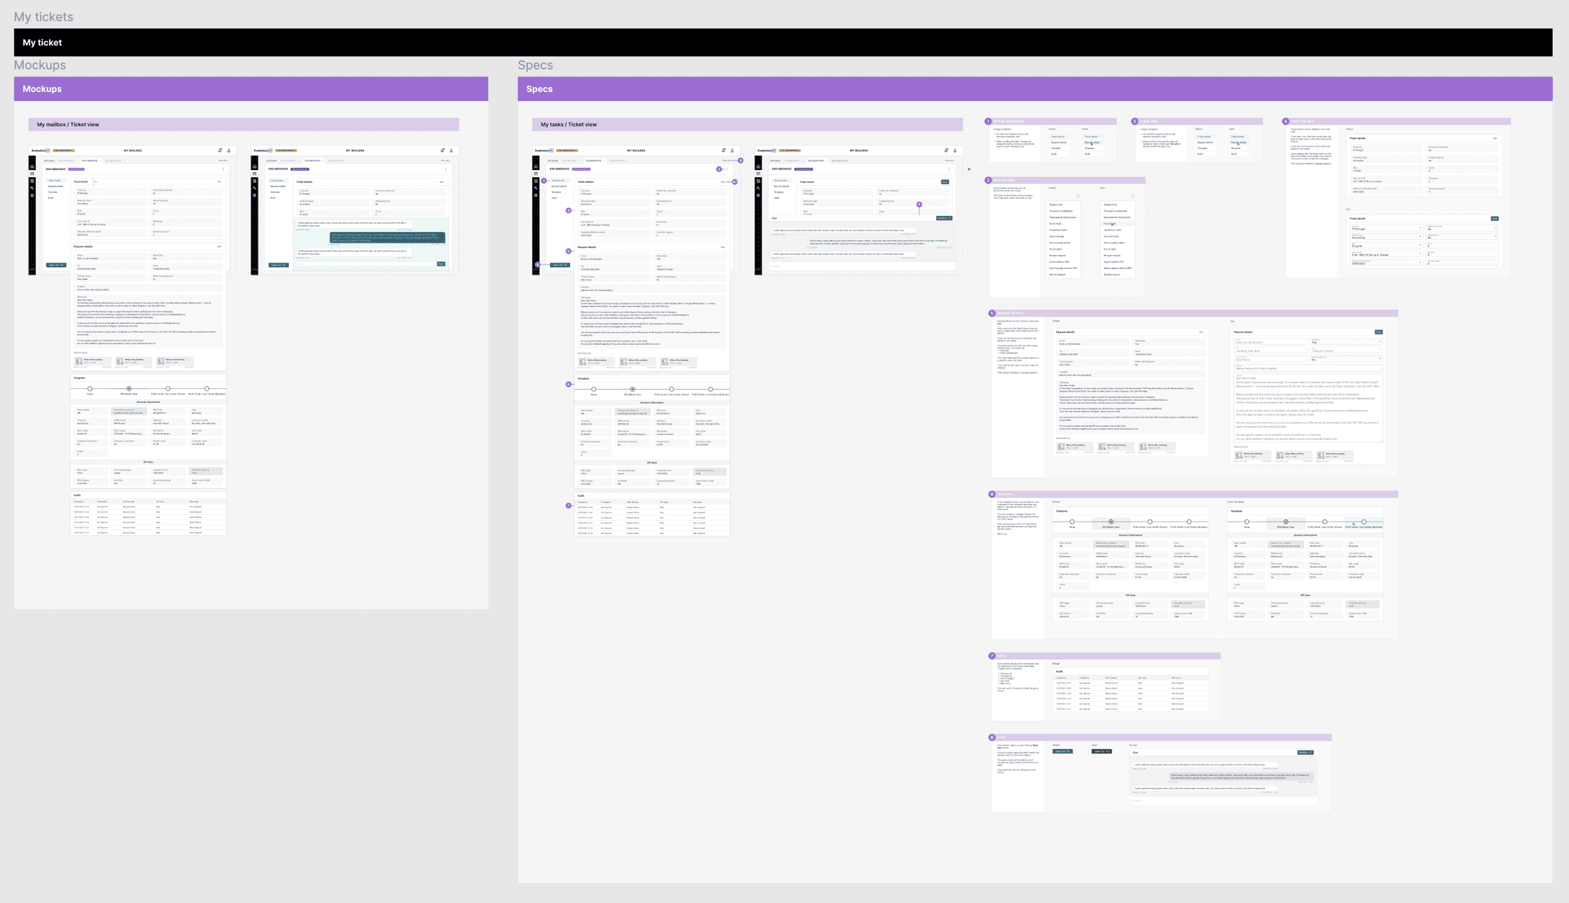Click purple badge 8 on the Chat spec
The height and width of the screenshot is (903, 1569).
tap(992, 738)
